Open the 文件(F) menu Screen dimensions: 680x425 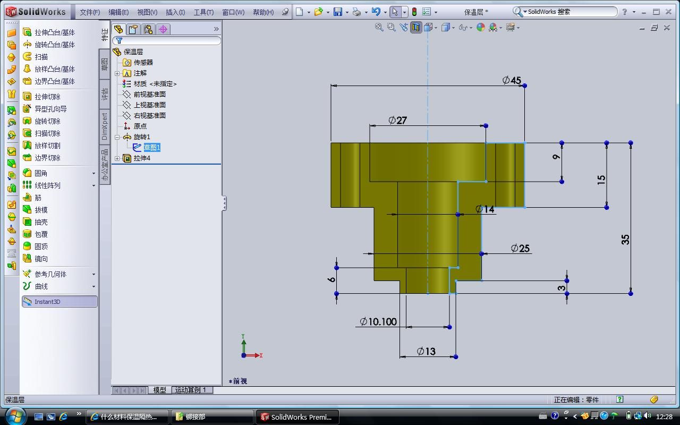[90, 12]
